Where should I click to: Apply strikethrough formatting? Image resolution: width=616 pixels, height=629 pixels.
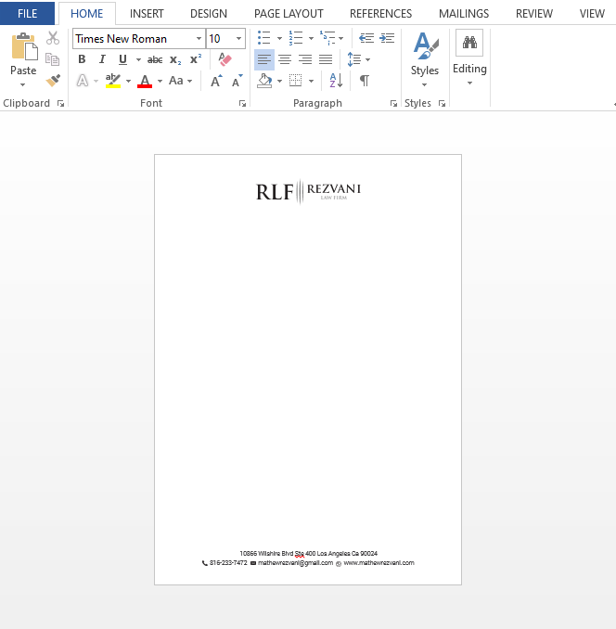155,59
